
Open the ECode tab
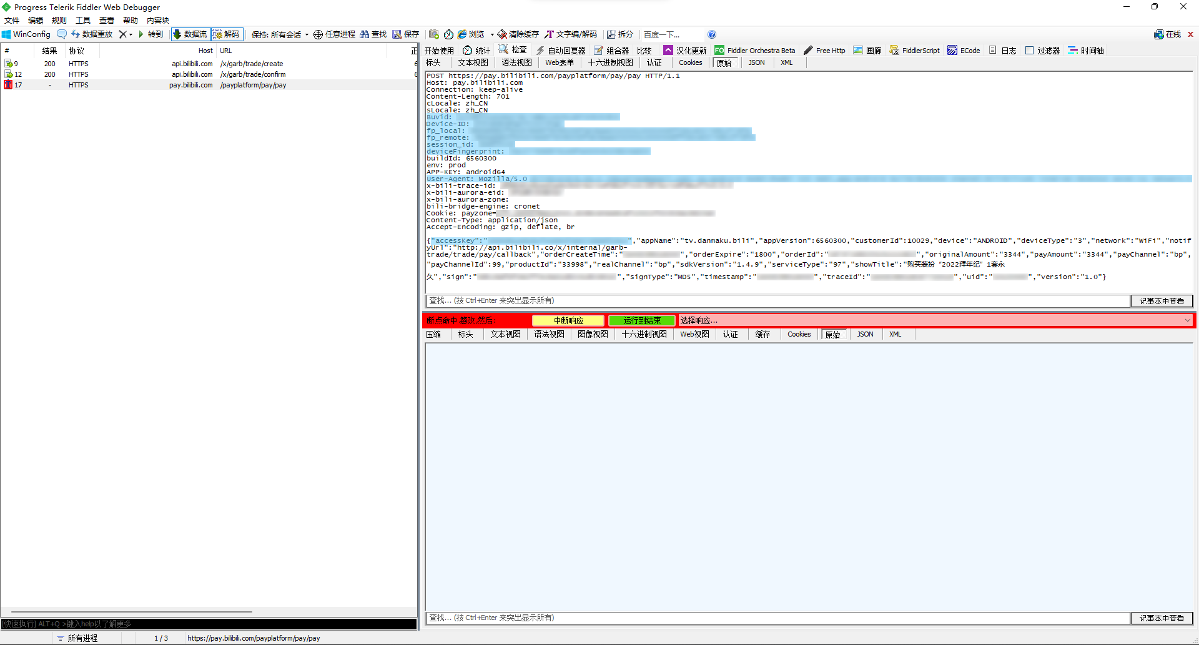point(964,50)
